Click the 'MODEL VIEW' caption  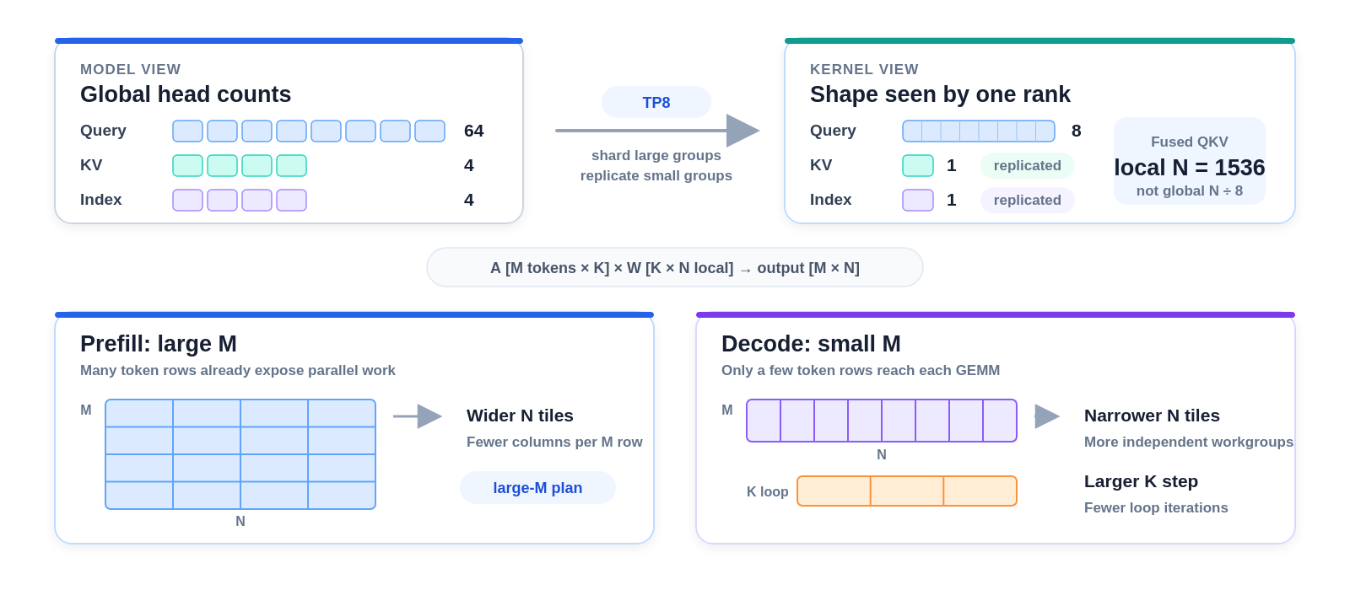(x=131, y=69)
